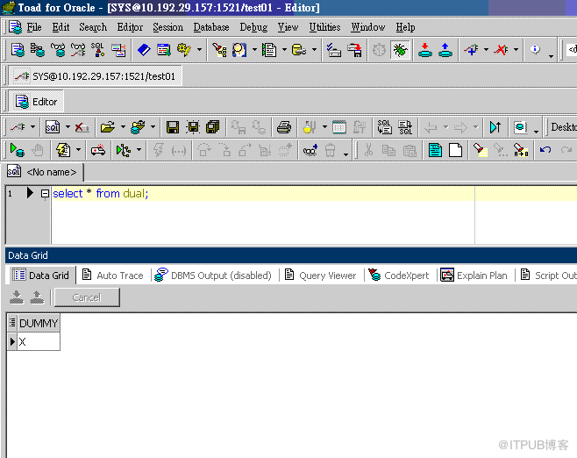Click the New Connection plug icon
The width and height of the screenshot is (577, 458).
coord(471,50)
